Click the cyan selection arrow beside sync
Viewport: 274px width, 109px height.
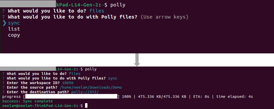[x=4, y=23]
